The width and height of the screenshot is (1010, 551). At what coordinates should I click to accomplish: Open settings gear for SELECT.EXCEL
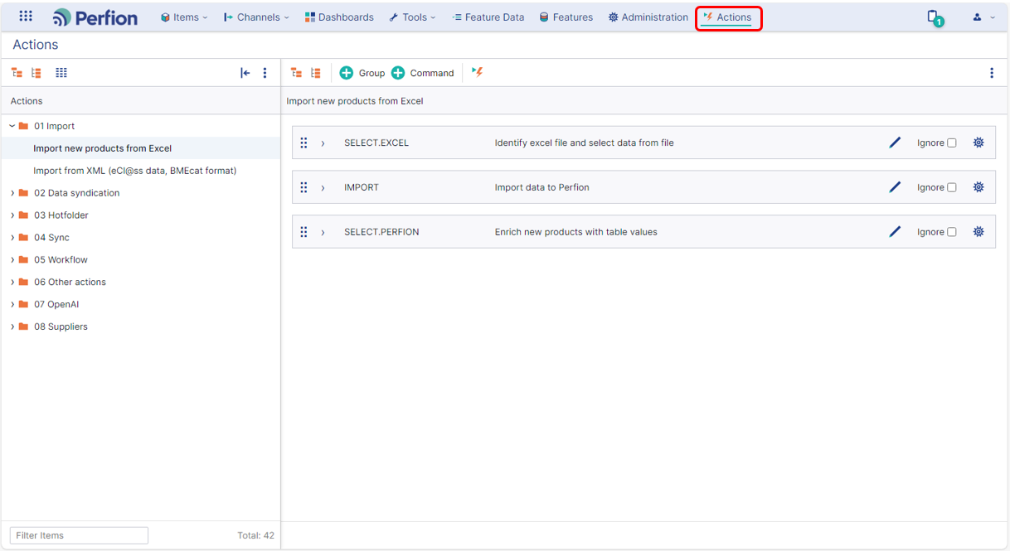(x=978, y=143)
